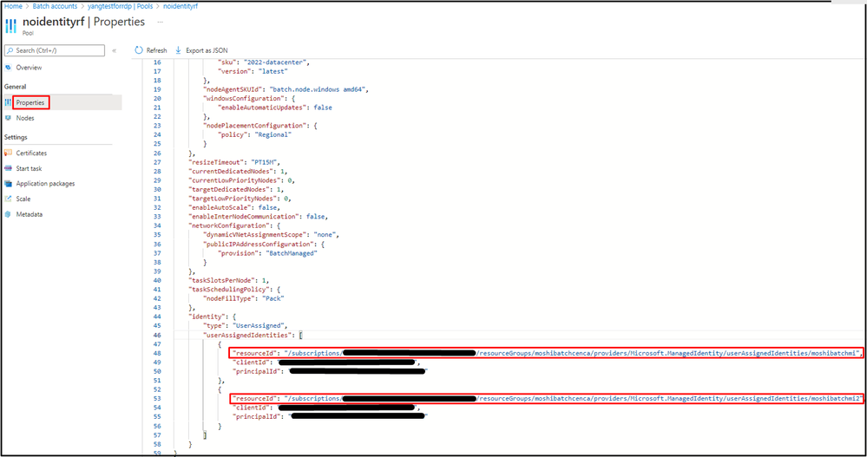Focus the Search (Ctrl+/) input field
867x457 pixels.
tap(54, 50)
